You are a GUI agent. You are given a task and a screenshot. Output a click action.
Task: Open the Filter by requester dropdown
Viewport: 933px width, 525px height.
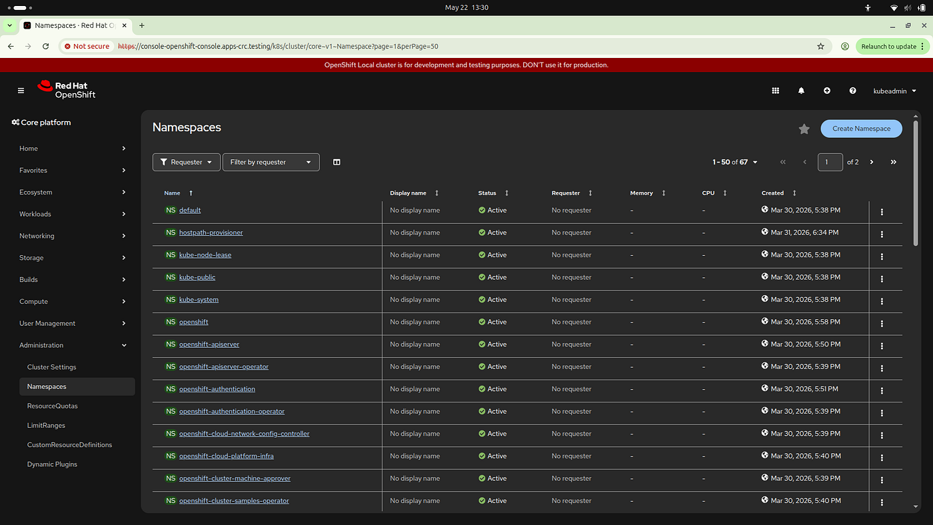click(x=271, y=162)
